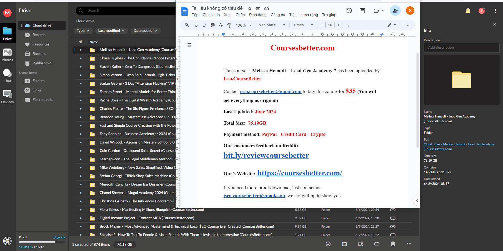Screen dimensions: 503x251
Task: Open Last modified filter dropdown
Action: pyautogui.click(x=111, y=31)
